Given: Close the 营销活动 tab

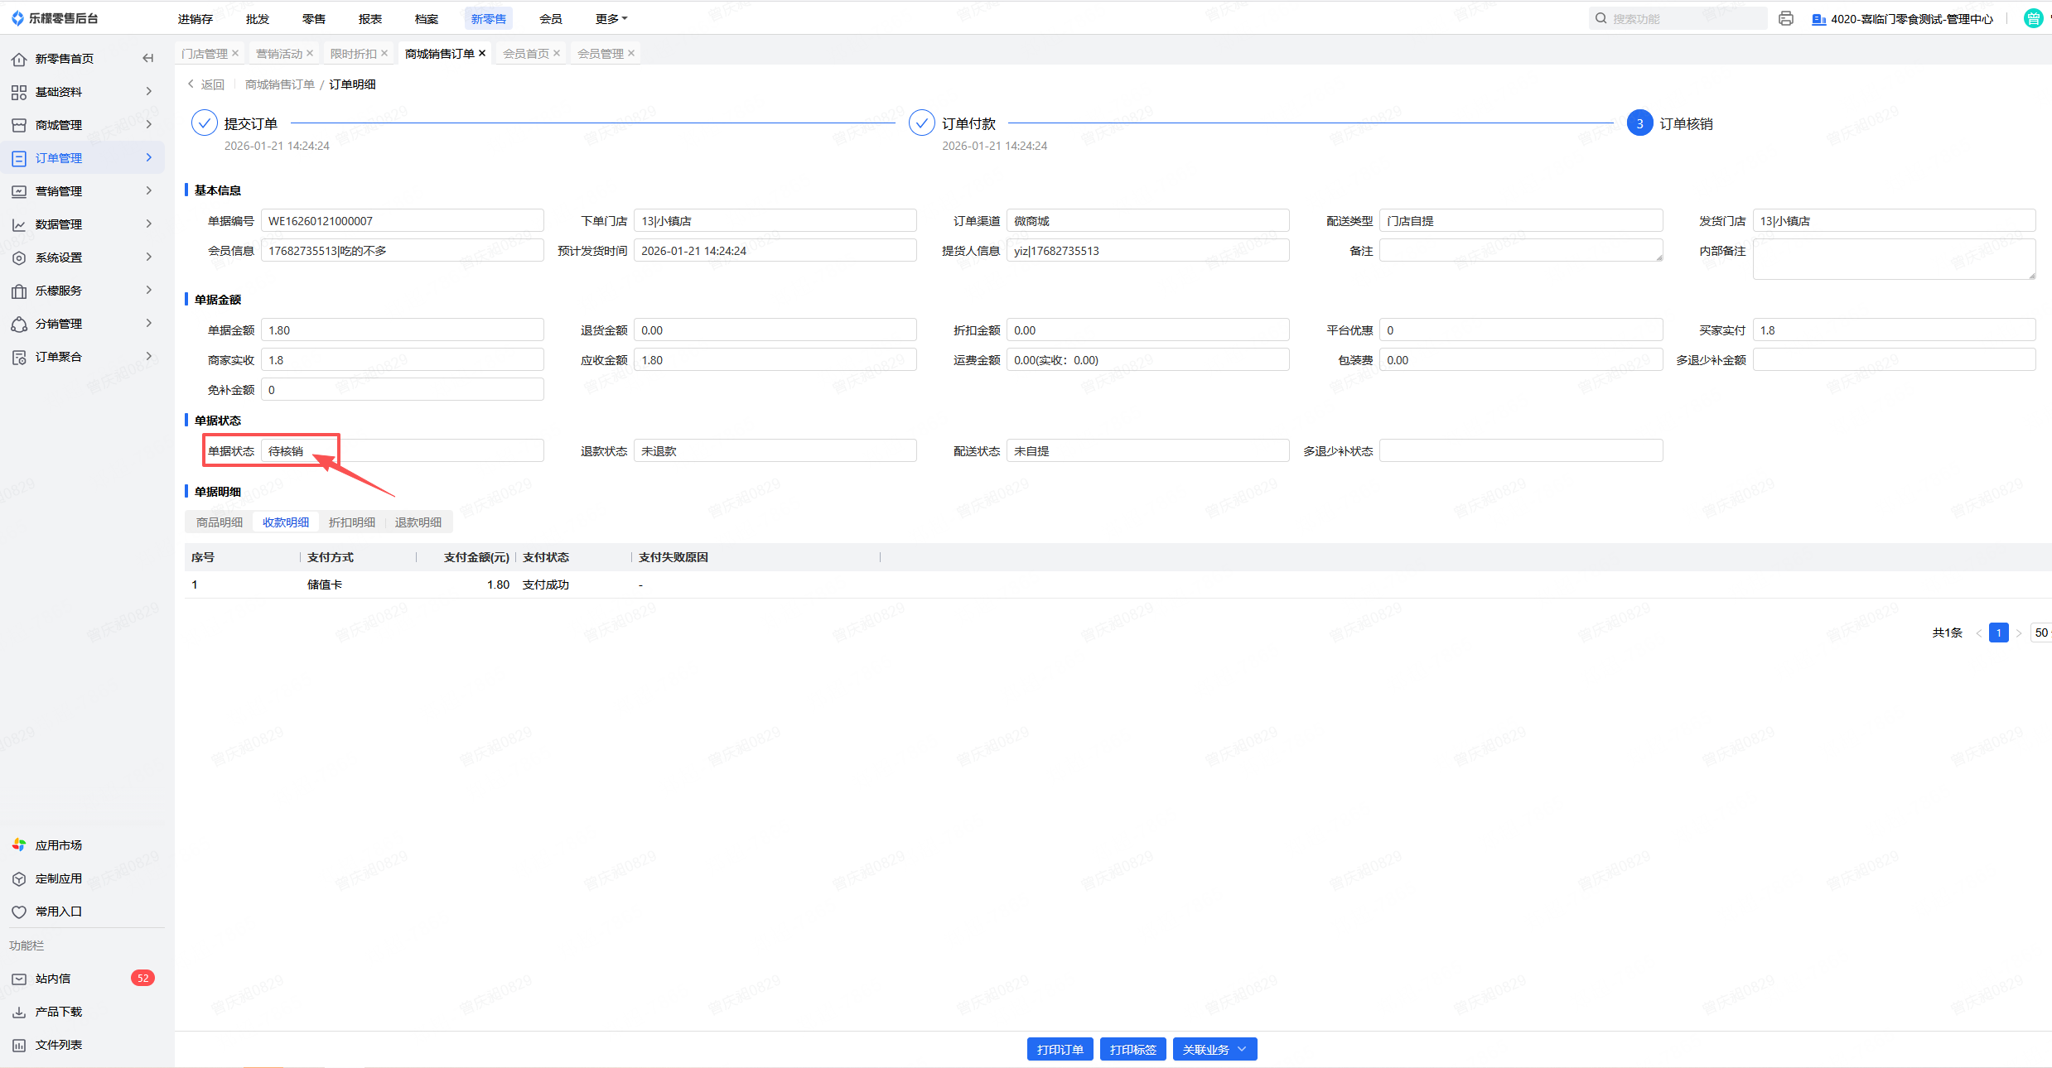Looking at the screenshot, I should 310,53.
